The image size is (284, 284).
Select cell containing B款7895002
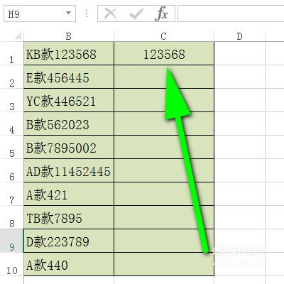click(69, 147)
